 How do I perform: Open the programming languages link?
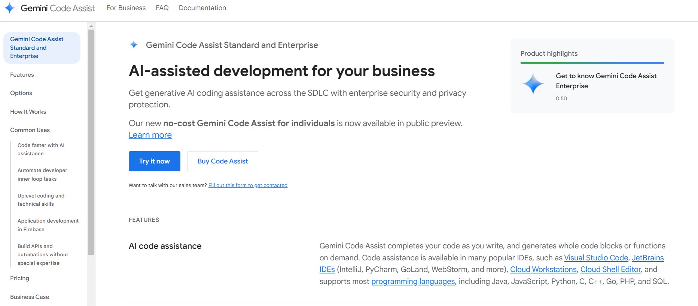[413, 281]
